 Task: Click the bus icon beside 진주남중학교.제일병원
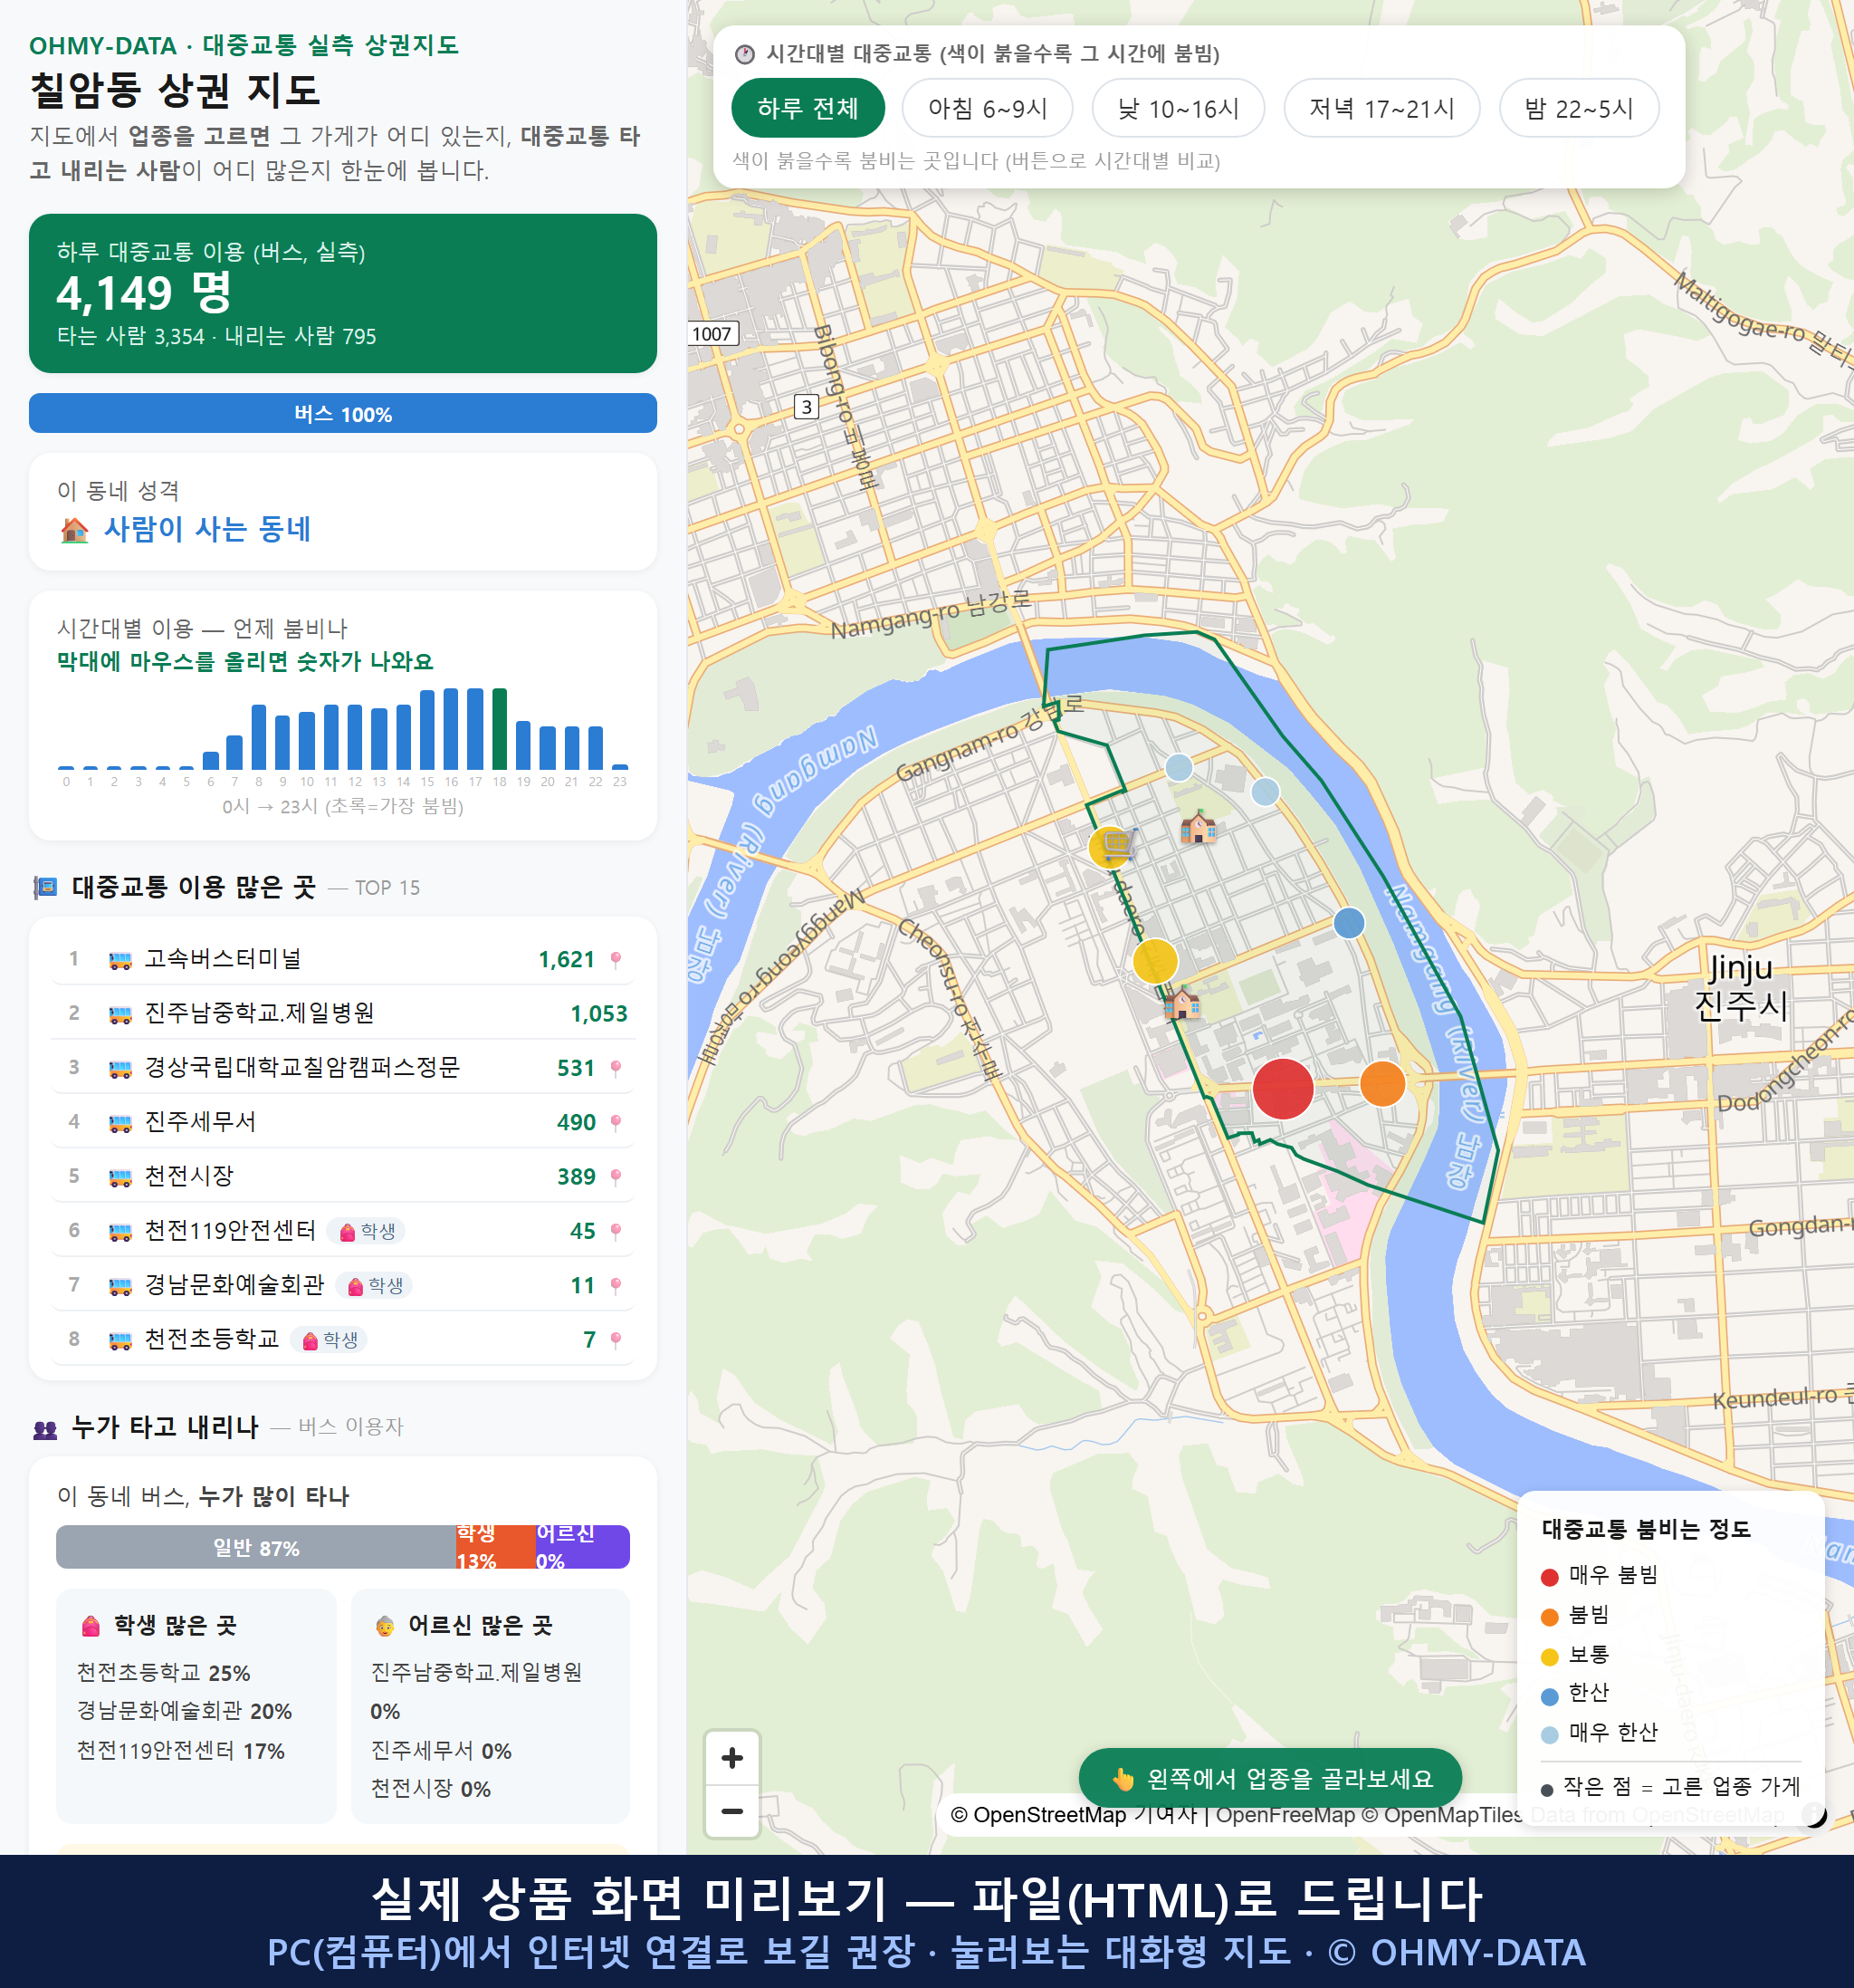pos(119,1014)
